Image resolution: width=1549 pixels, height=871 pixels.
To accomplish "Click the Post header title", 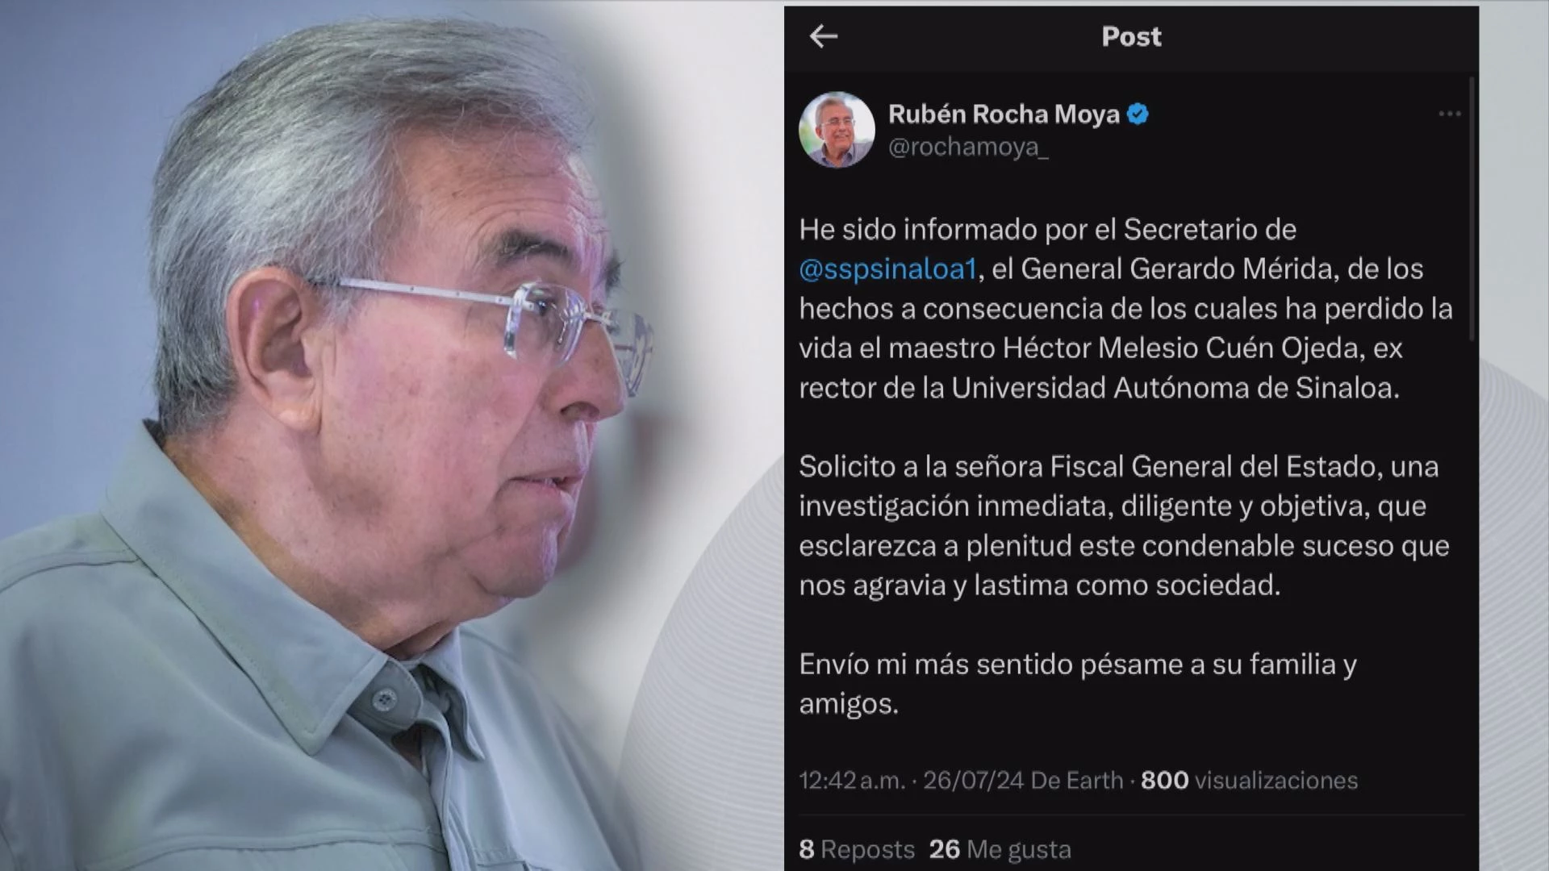I will (1131, 36).
